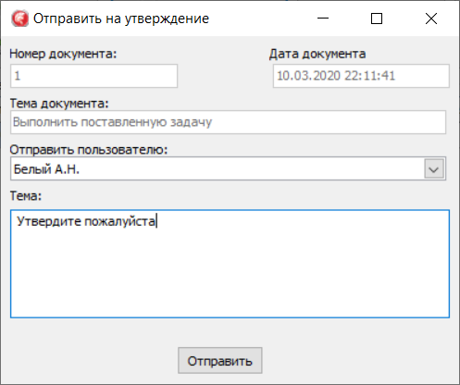This screenshot has height=385, width=460.
Task: Click the date value 10.03.2020 22:11:41
Action: point(336,76)
